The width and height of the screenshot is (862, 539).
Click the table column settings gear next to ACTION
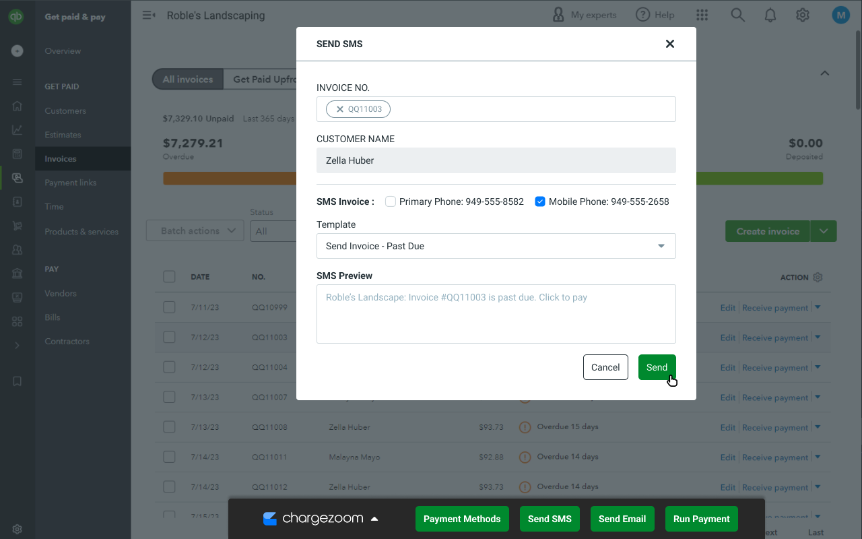pos(818,277)
